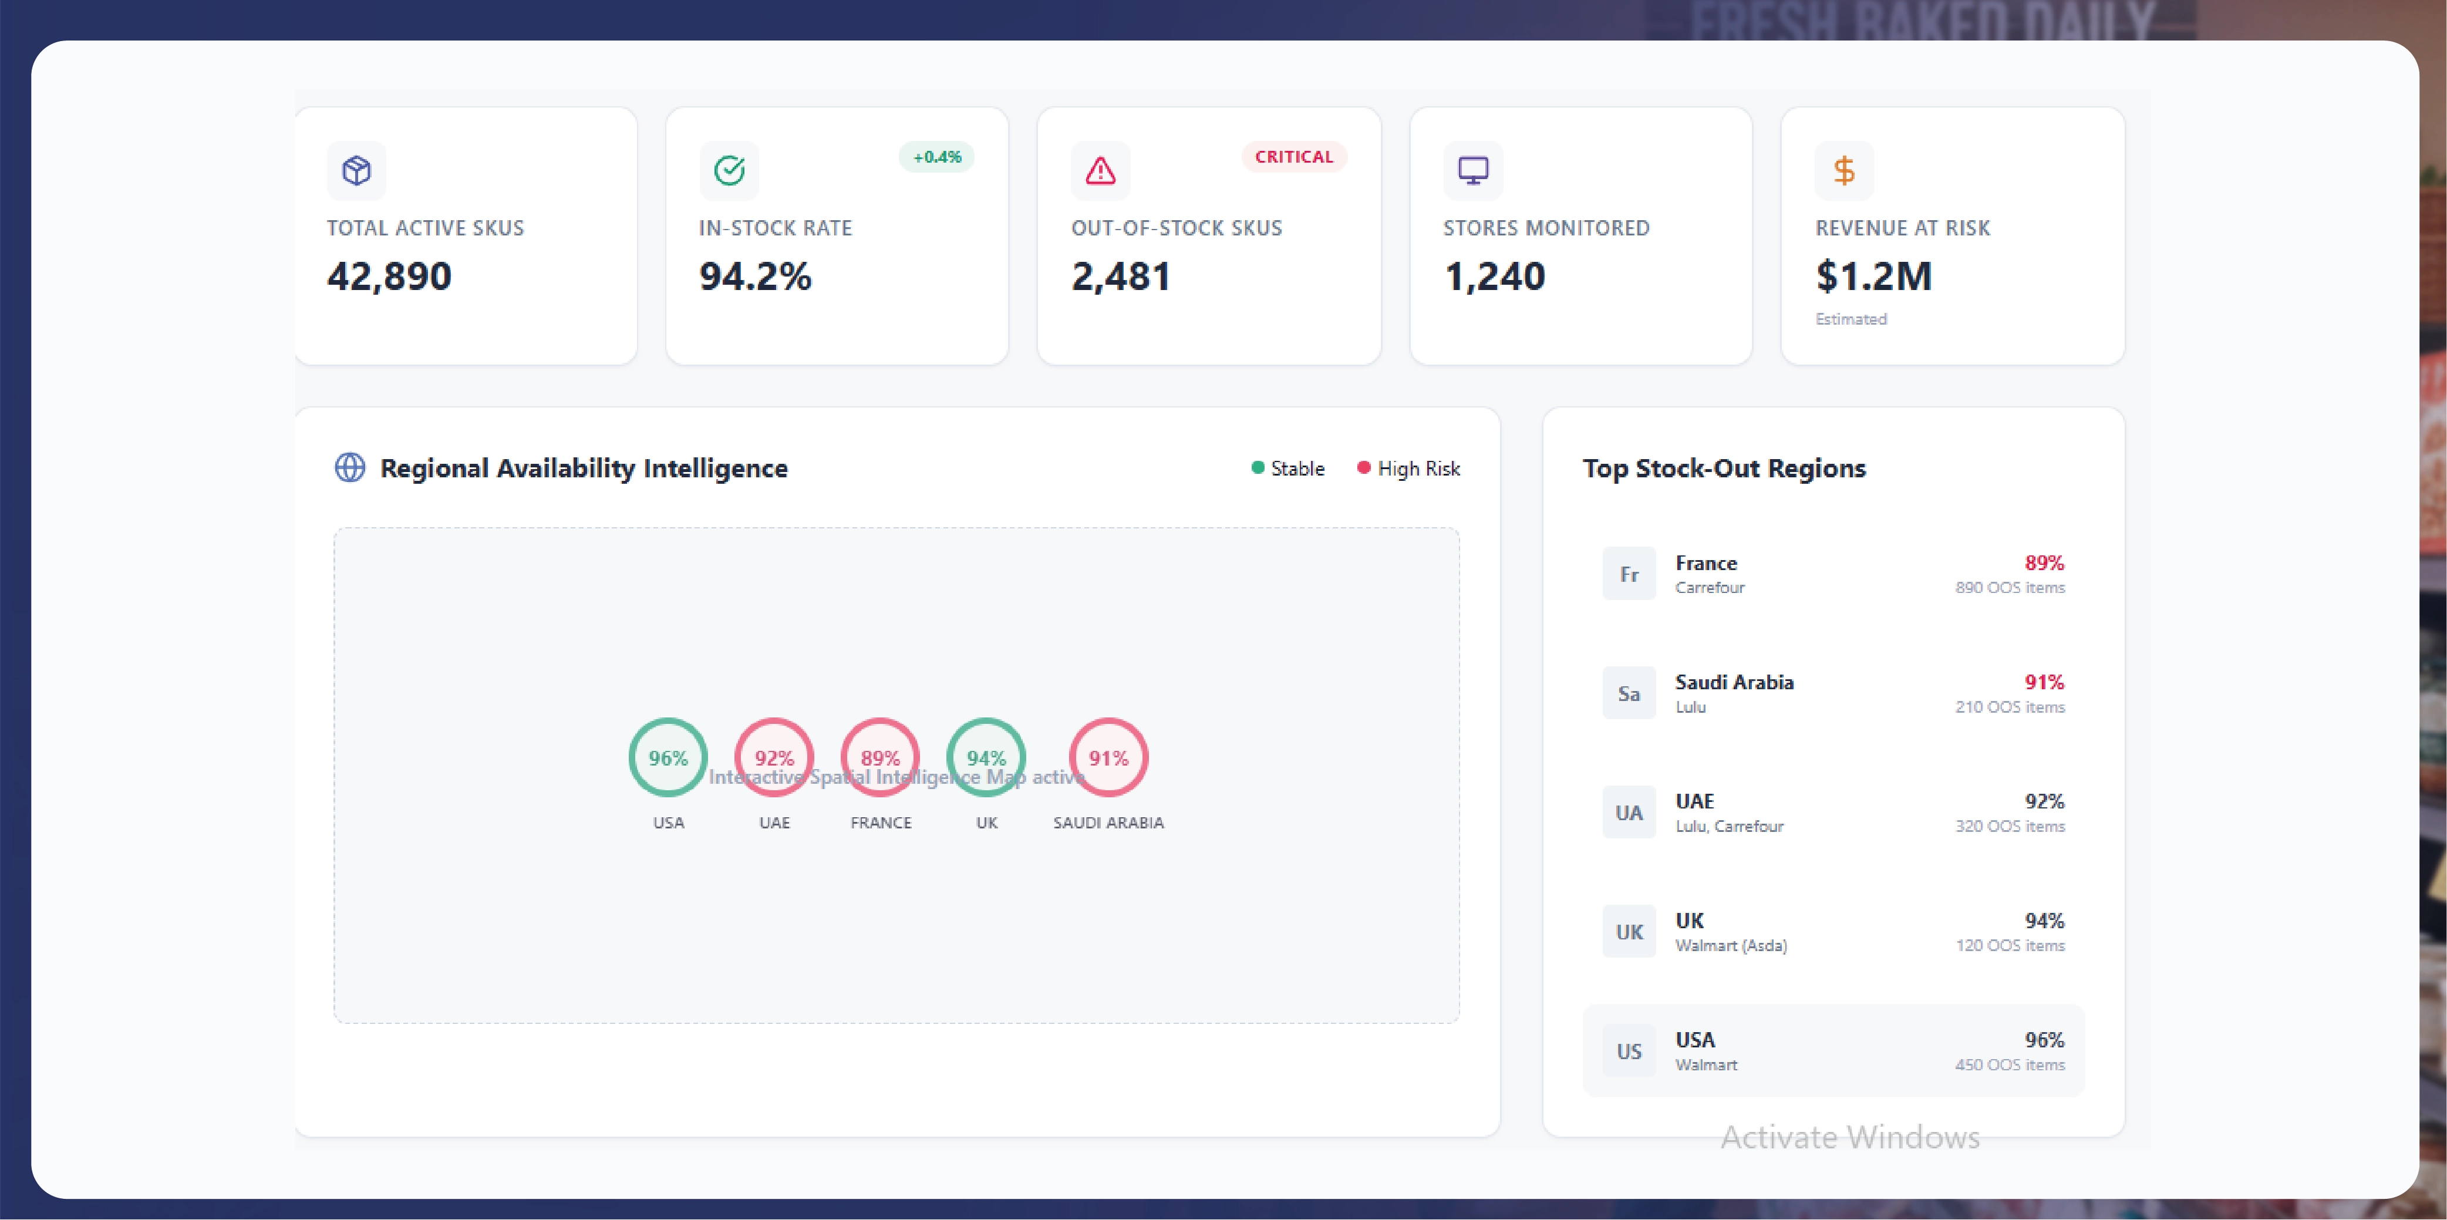Click the orange dollar sign icon

(x=1844, y=171)
